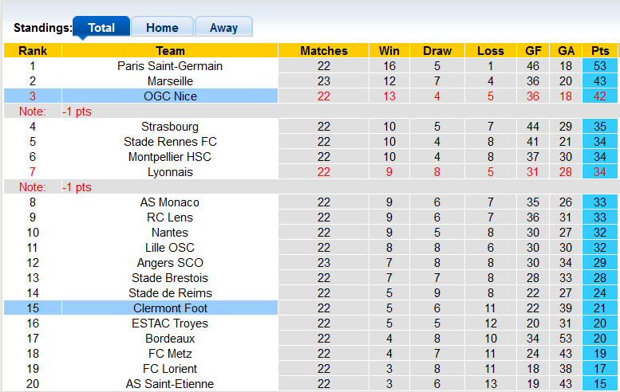Click the Matches column header
Viewport: 620px width, 392px height.
point(324,51)
